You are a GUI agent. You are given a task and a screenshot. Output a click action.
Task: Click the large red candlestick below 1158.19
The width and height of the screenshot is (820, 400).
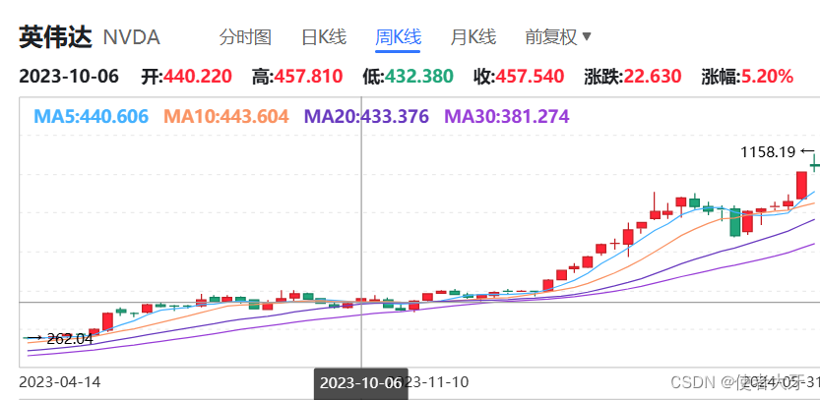point(801,185)
